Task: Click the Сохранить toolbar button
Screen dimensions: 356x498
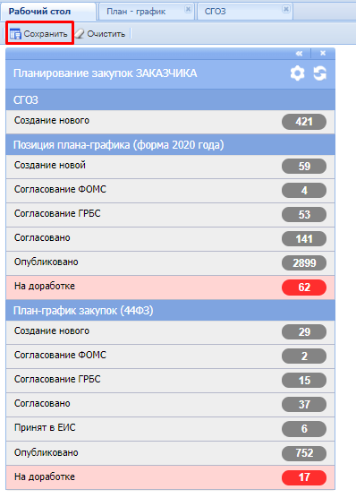Action: pyautogui.click(x=39, y=33)
